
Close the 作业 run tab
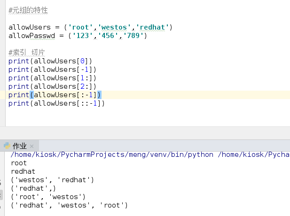click(31, 147)
